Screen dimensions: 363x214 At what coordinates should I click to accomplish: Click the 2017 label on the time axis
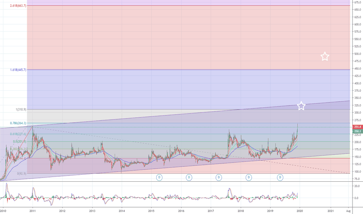tap(211, 211)
